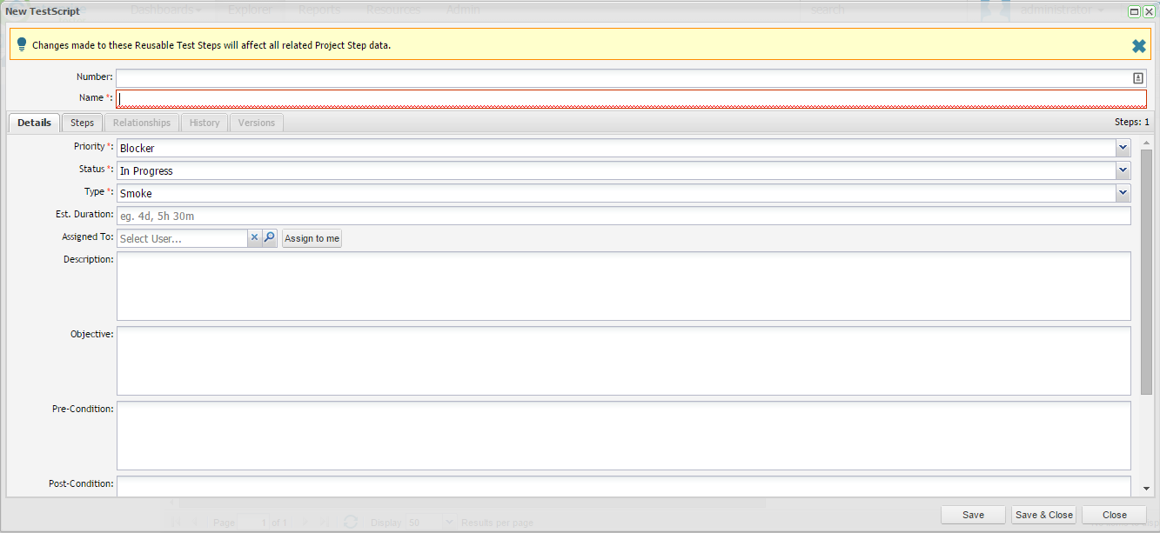1160x533 pixels.
Task: Open user search via magnifier icon
Action: [x=270, y=238]
